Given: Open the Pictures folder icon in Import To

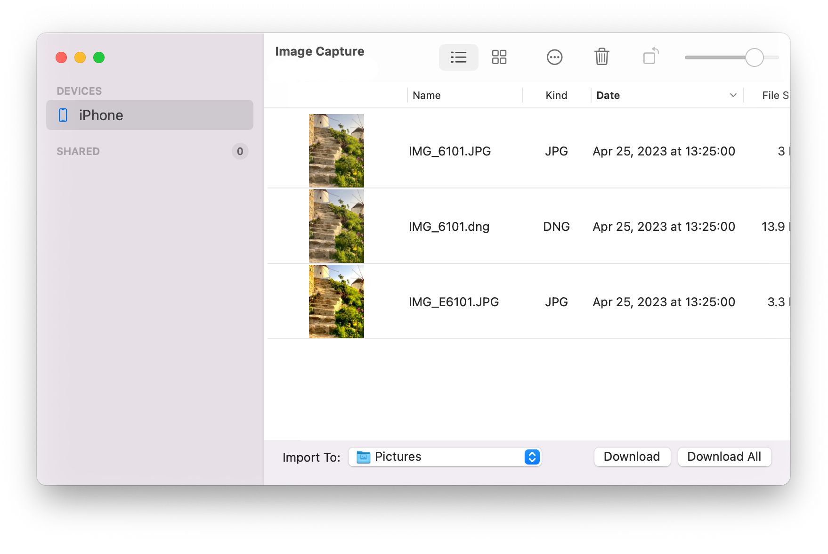Looking at the screenshot, I should pyautogui.click(x=363, y=456).
